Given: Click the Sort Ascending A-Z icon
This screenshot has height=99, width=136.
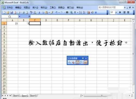Looking at the screenshot, I should coord(80,12).
